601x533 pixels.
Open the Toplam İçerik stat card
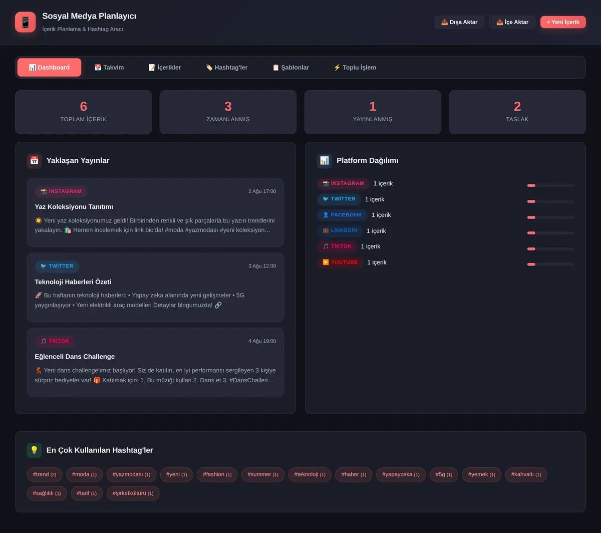point(84,112)
